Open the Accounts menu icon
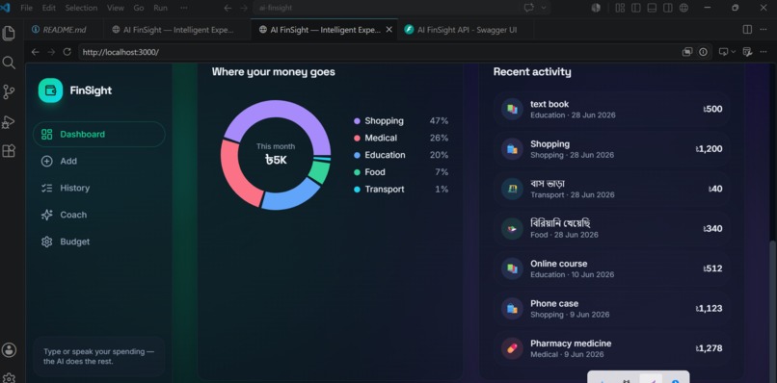This screenshot has width=777, height=383. pyautogui.click(x=9, y=350)
